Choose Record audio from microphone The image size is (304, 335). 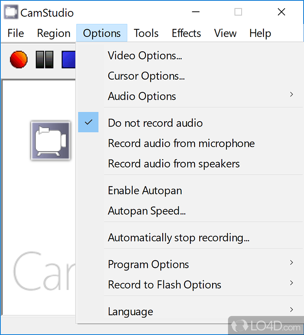(x=181, y=143)
